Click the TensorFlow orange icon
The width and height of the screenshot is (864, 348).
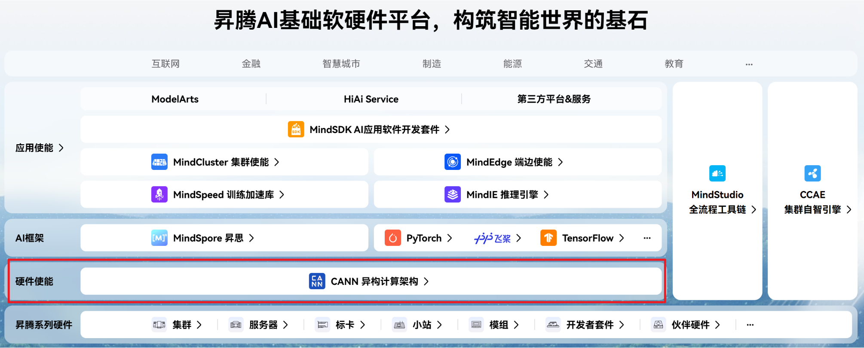[x=548, y=238]
